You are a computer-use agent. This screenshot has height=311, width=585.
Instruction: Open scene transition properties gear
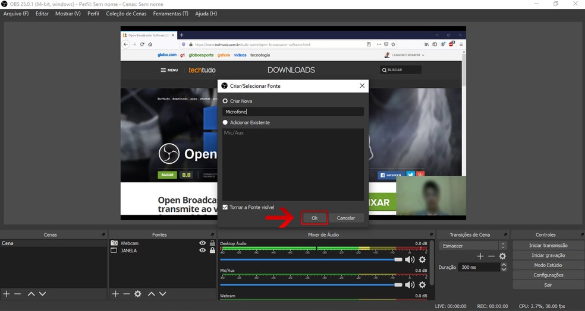pyautogui.click(x=502, y=256)
